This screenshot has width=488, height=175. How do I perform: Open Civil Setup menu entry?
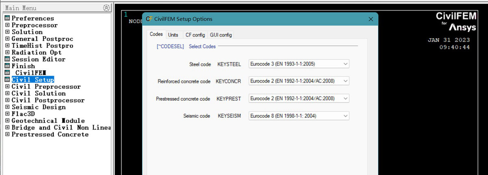33,80
